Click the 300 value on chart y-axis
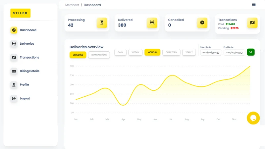The width and height of the screenshot is (265, 149). click(x=72, y=66)
